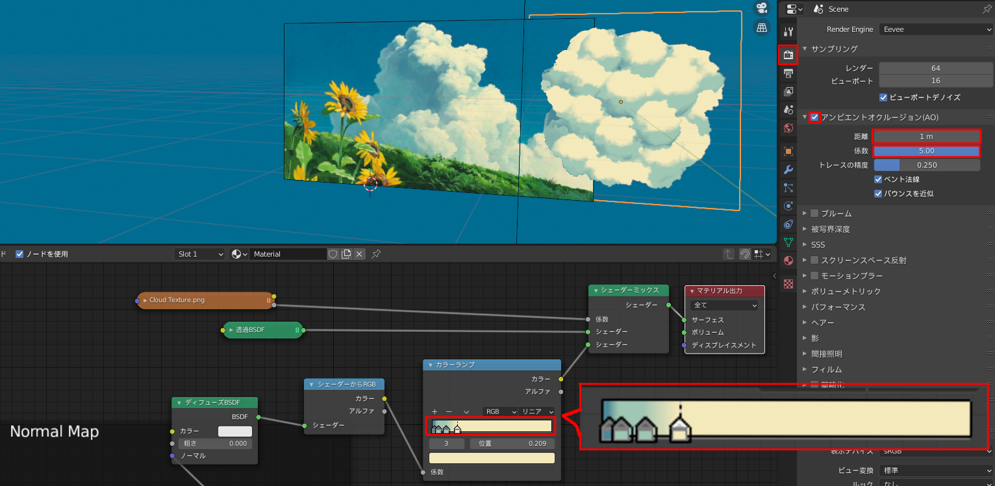Viewport: 995px width, 486px height.
Task: Click the camera view icon in viewport
Action: (x=761, y=8)
